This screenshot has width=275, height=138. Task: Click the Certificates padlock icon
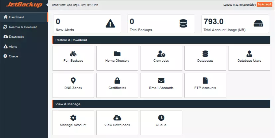click(117, 81)
